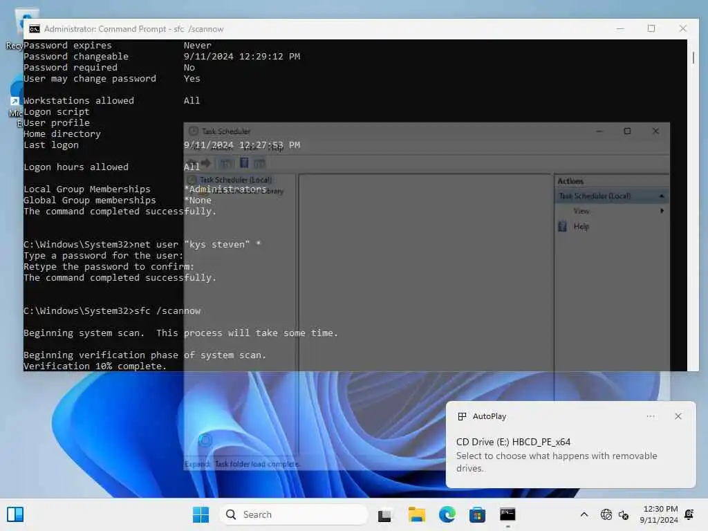
Task: Click the Task Scheduler window title text
Action: coord(226,131)
